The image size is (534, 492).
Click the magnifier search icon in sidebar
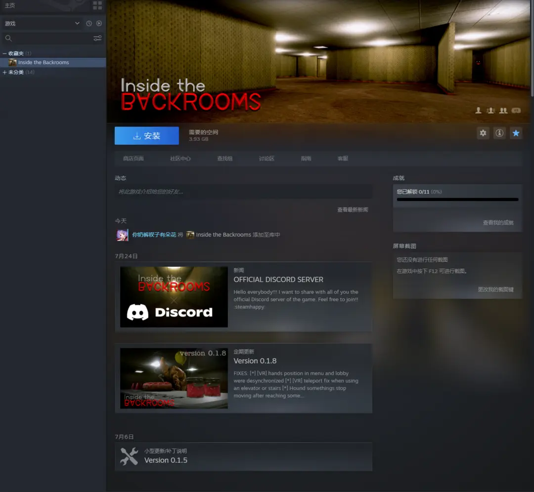pyautogui.click(x=8, y=39)
